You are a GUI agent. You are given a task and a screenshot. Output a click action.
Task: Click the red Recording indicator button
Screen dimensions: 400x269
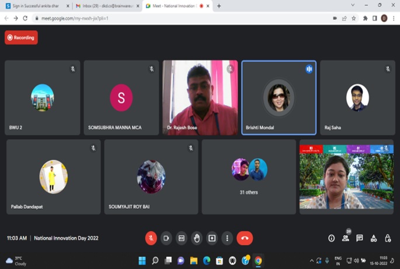pyautogui.click(x=21, y=37)
